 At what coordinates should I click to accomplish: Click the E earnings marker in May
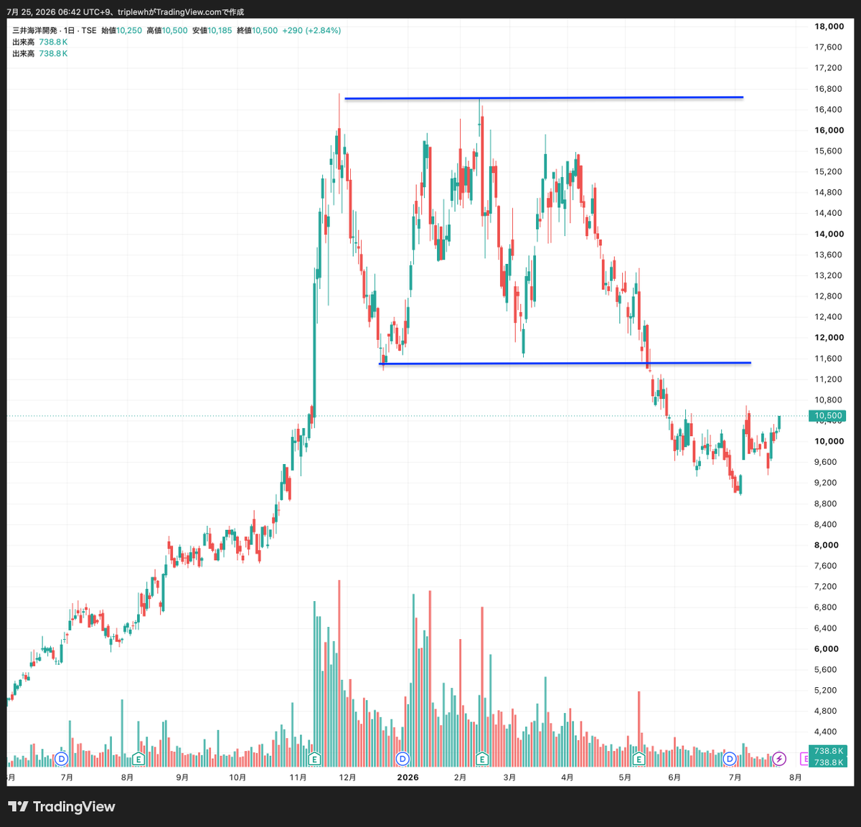click(x=639, y=758)
